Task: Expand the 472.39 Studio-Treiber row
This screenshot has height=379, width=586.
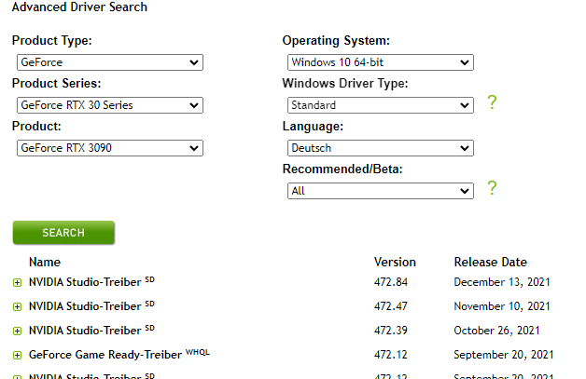Action: [x=17, y=332]
